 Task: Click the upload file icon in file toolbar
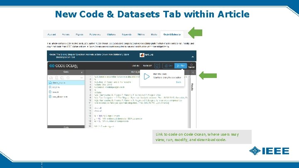[x=51, y=78]
